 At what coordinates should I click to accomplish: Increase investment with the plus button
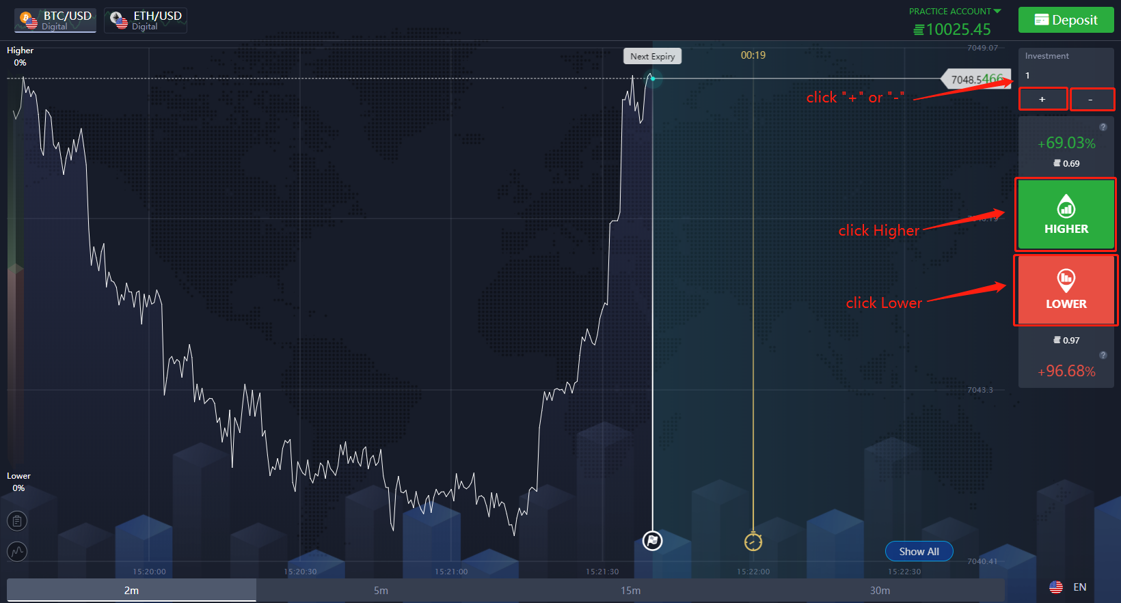tap(1042, 100)
